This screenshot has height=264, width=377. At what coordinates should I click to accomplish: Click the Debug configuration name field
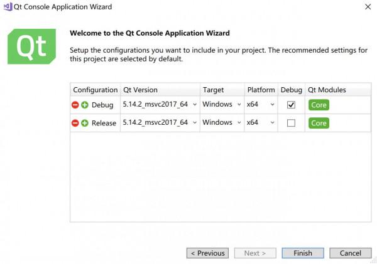(103, 105)
